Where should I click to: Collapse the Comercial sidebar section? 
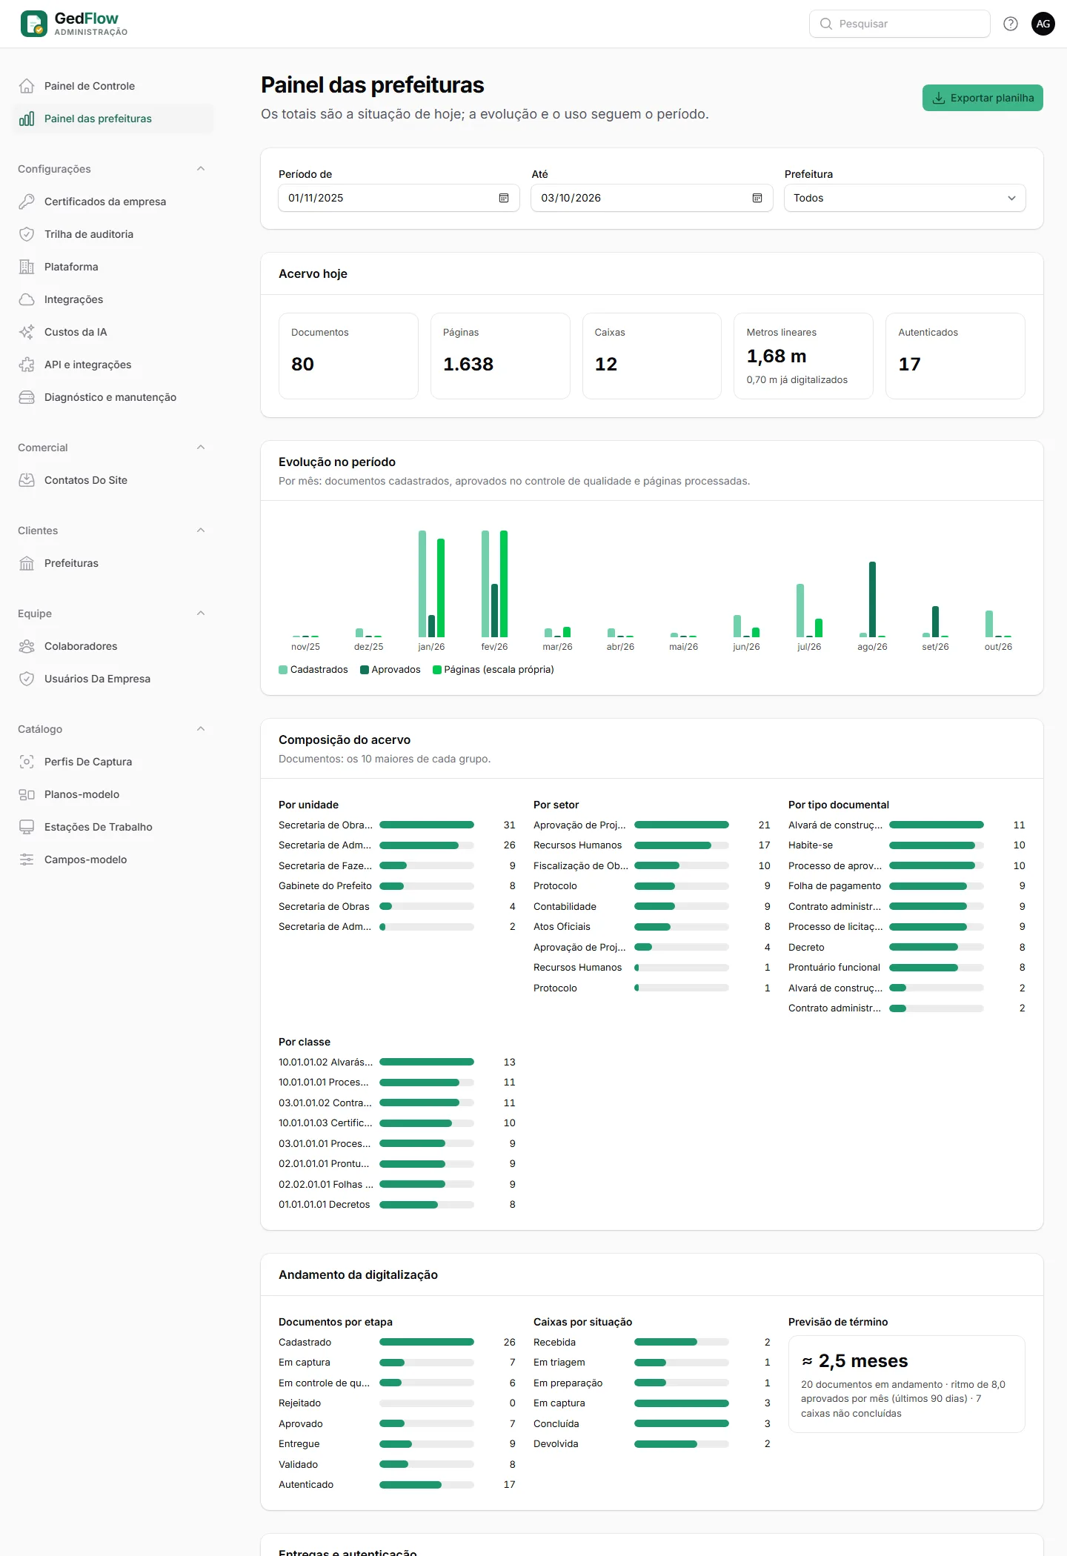coord(201,448)
